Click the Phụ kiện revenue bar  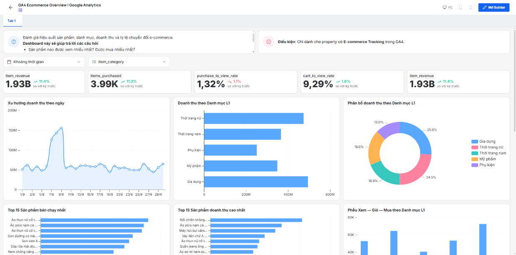pos(231,150)
